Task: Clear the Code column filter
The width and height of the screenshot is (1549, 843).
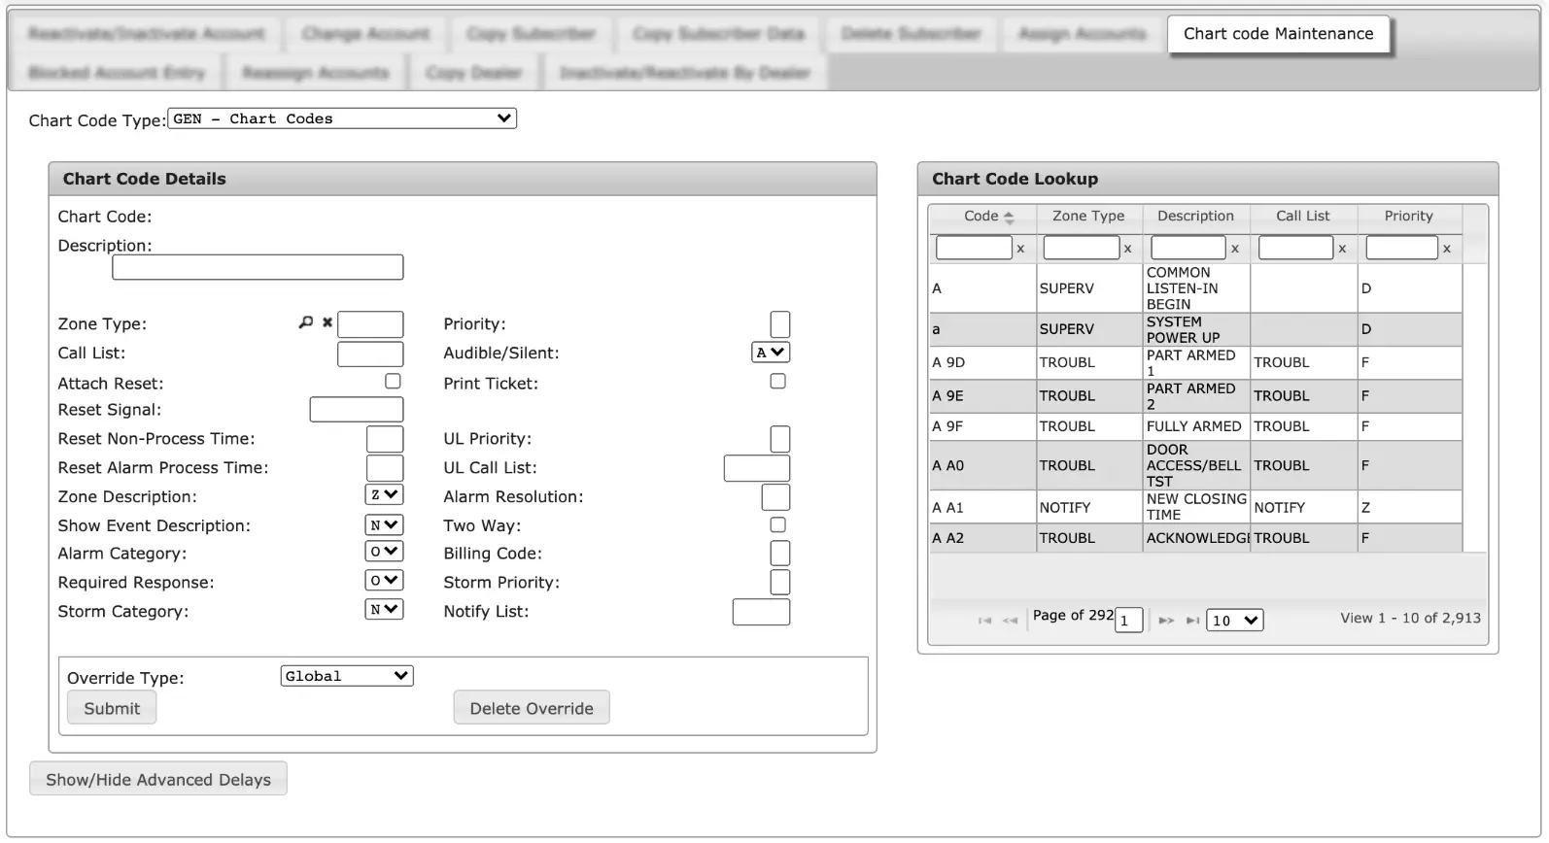Action: 1020,249
